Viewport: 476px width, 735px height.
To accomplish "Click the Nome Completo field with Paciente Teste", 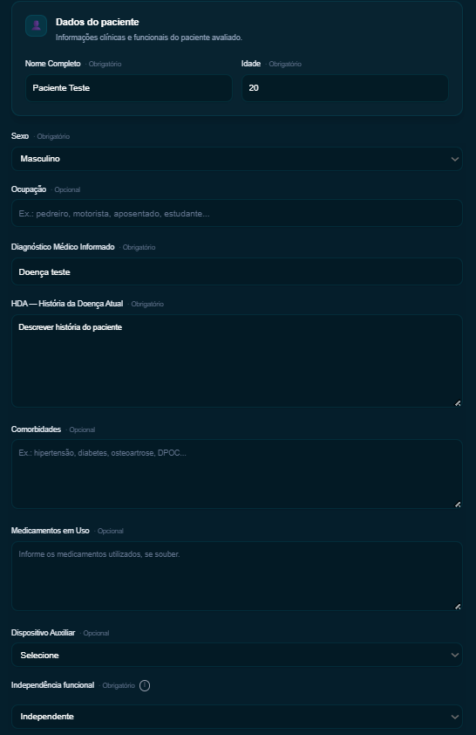I will point(129,88).
